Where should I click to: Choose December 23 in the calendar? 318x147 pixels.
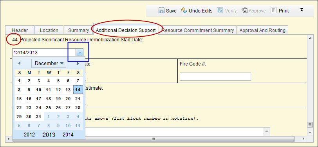point(29,108)
